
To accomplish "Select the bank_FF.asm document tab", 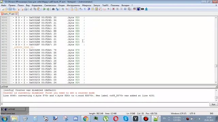I will coord(9,14).
